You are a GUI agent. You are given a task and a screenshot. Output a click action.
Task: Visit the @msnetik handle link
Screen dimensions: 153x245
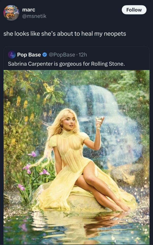pyautogui.click(x=34, y=16)
